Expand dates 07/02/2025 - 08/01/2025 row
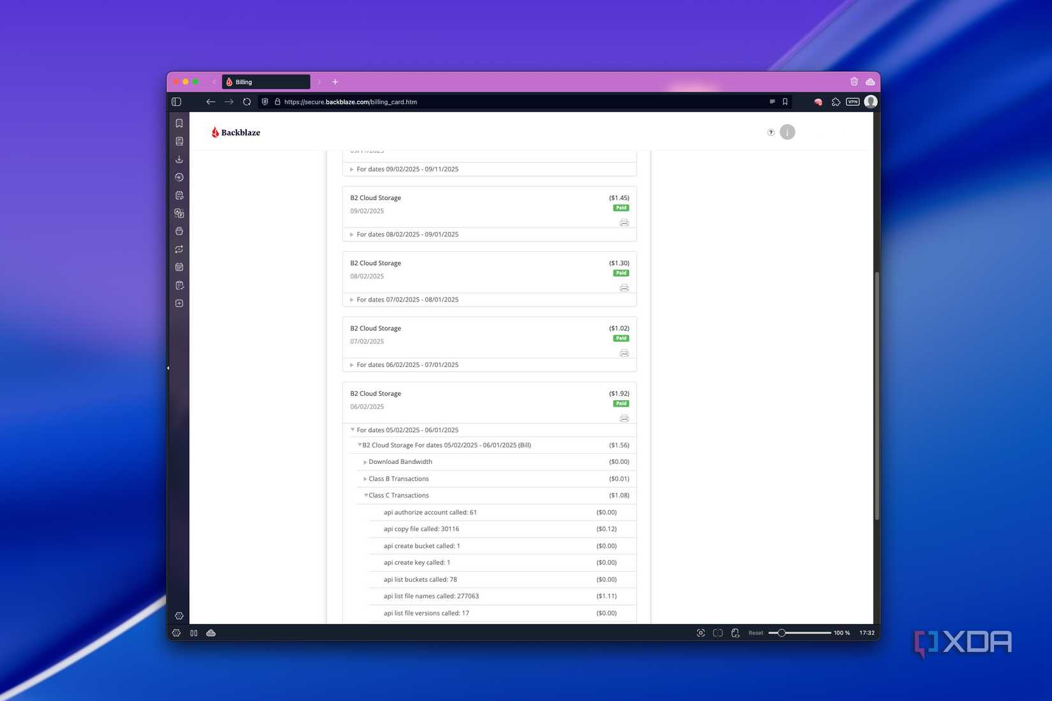 pyautogui.click(x=490, y=300)
